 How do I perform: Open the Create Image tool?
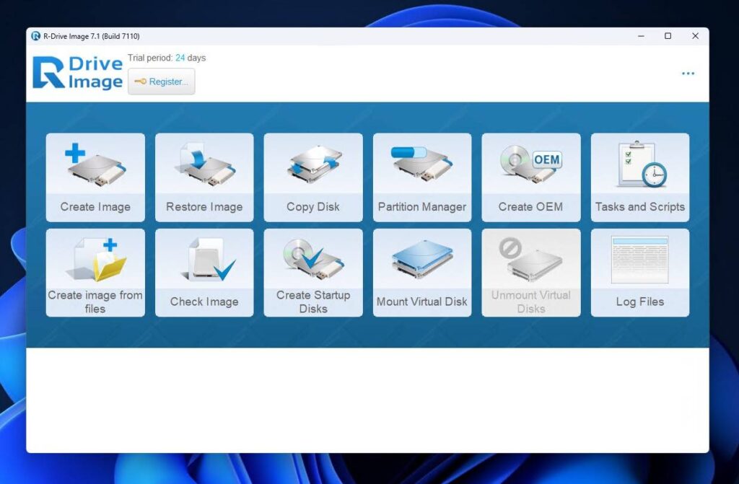click(x=95, y=177)
